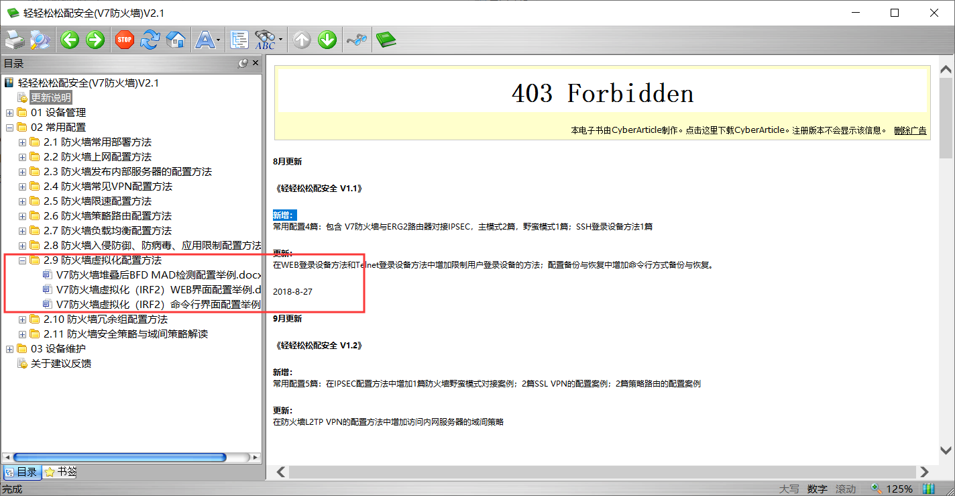Click the content pane scroll-down arrow

click(x=946, y=450)
